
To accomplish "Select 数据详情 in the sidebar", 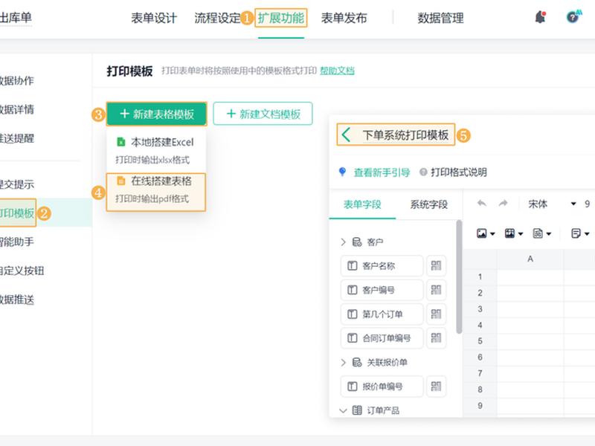I will pos(16,109).
